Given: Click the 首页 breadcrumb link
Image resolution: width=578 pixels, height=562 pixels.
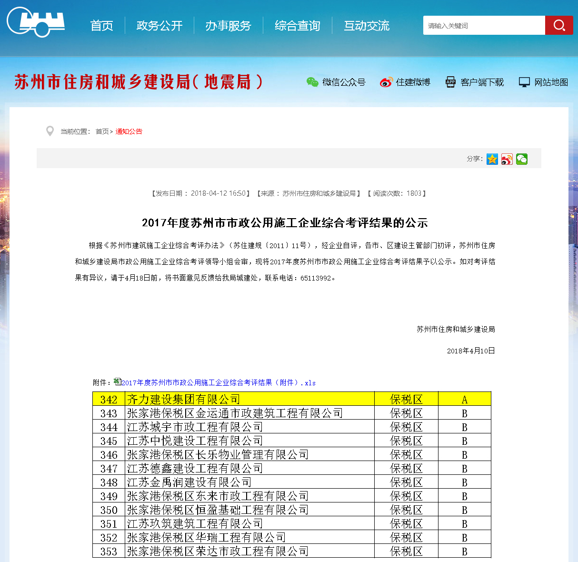Looking at the screenshot, I should 102,131.
